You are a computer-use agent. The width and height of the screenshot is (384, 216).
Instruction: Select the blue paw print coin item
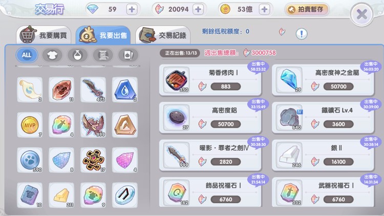[30, 160]
